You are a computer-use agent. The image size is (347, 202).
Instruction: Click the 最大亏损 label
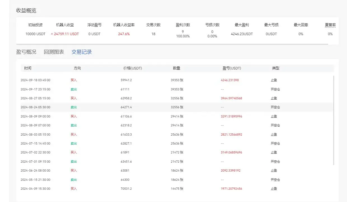pos(271,25)
